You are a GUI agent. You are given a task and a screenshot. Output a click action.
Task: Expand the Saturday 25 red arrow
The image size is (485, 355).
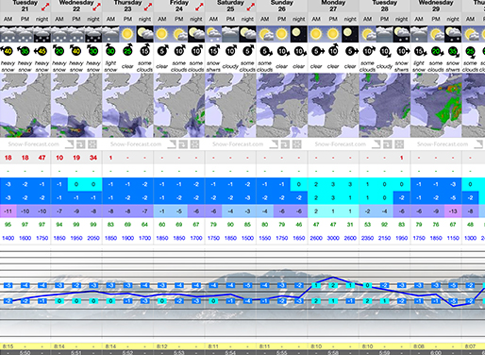coord(250,7)
